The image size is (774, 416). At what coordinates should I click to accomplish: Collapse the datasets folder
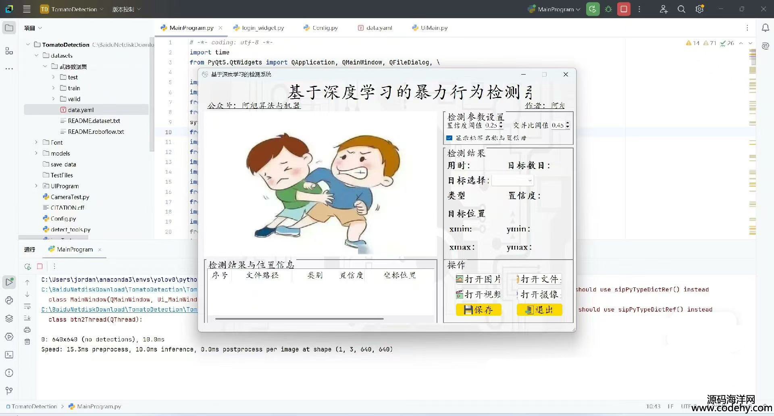coord(36,55)
